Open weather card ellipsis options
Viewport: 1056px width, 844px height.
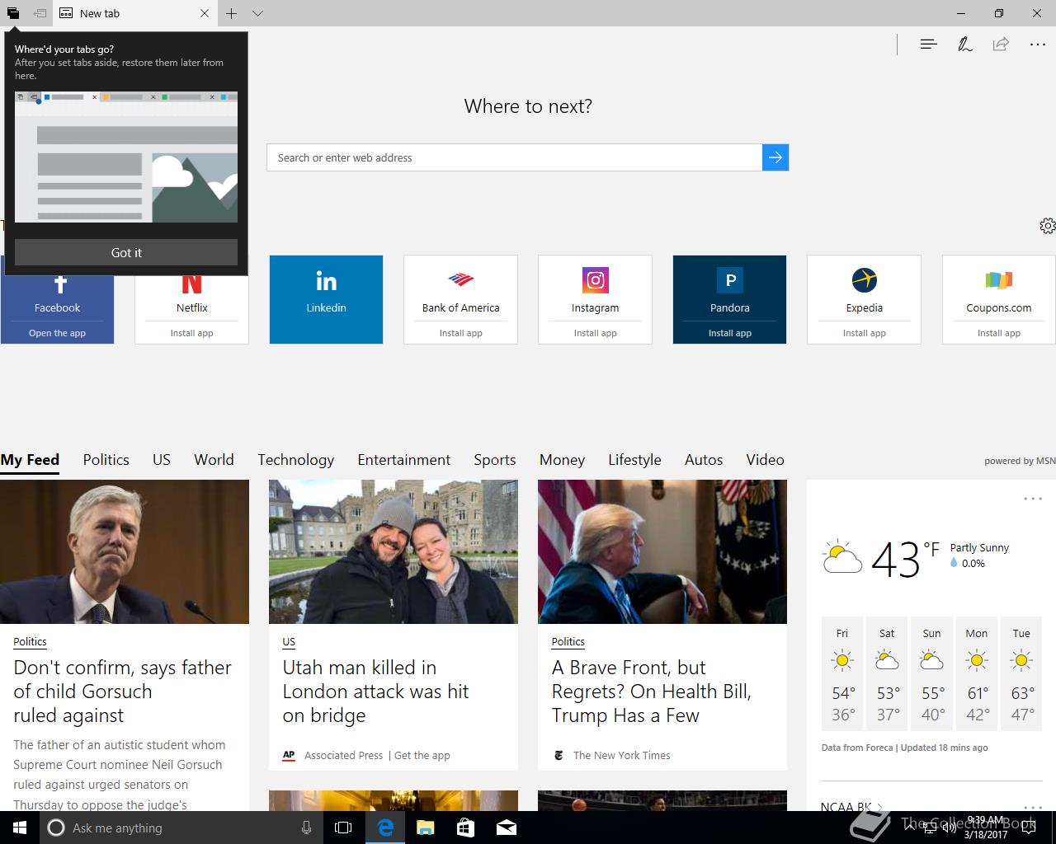pos(1033,499)
